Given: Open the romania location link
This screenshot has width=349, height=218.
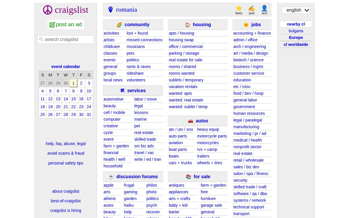Looking at the screenshot, I should click(127, 10).
